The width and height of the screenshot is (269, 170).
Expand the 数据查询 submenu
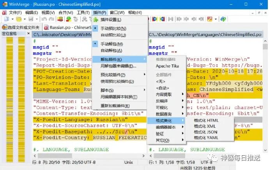click(x=166, y=114)
